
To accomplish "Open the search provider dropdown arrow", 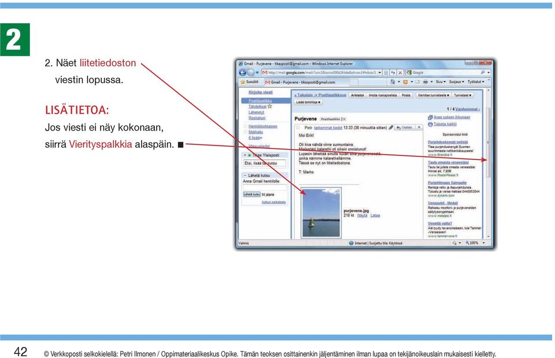I will coord(489,72).
